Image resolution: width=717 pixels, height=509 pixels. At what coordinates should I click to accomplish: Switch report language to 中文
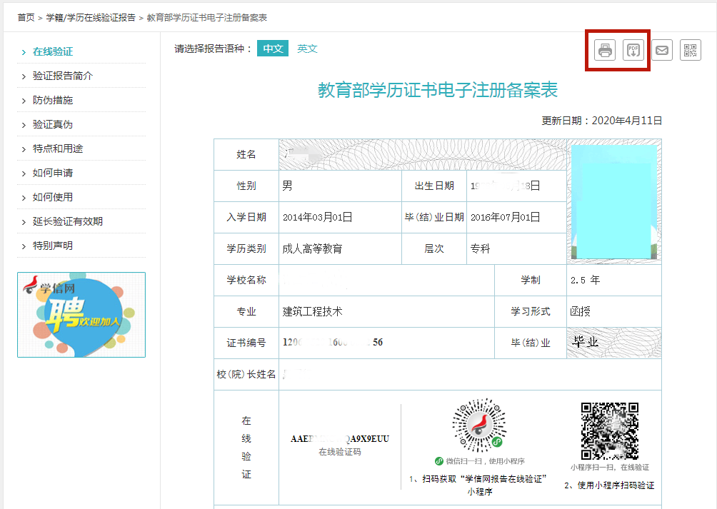pyautogui.click(x=273, y=49)
